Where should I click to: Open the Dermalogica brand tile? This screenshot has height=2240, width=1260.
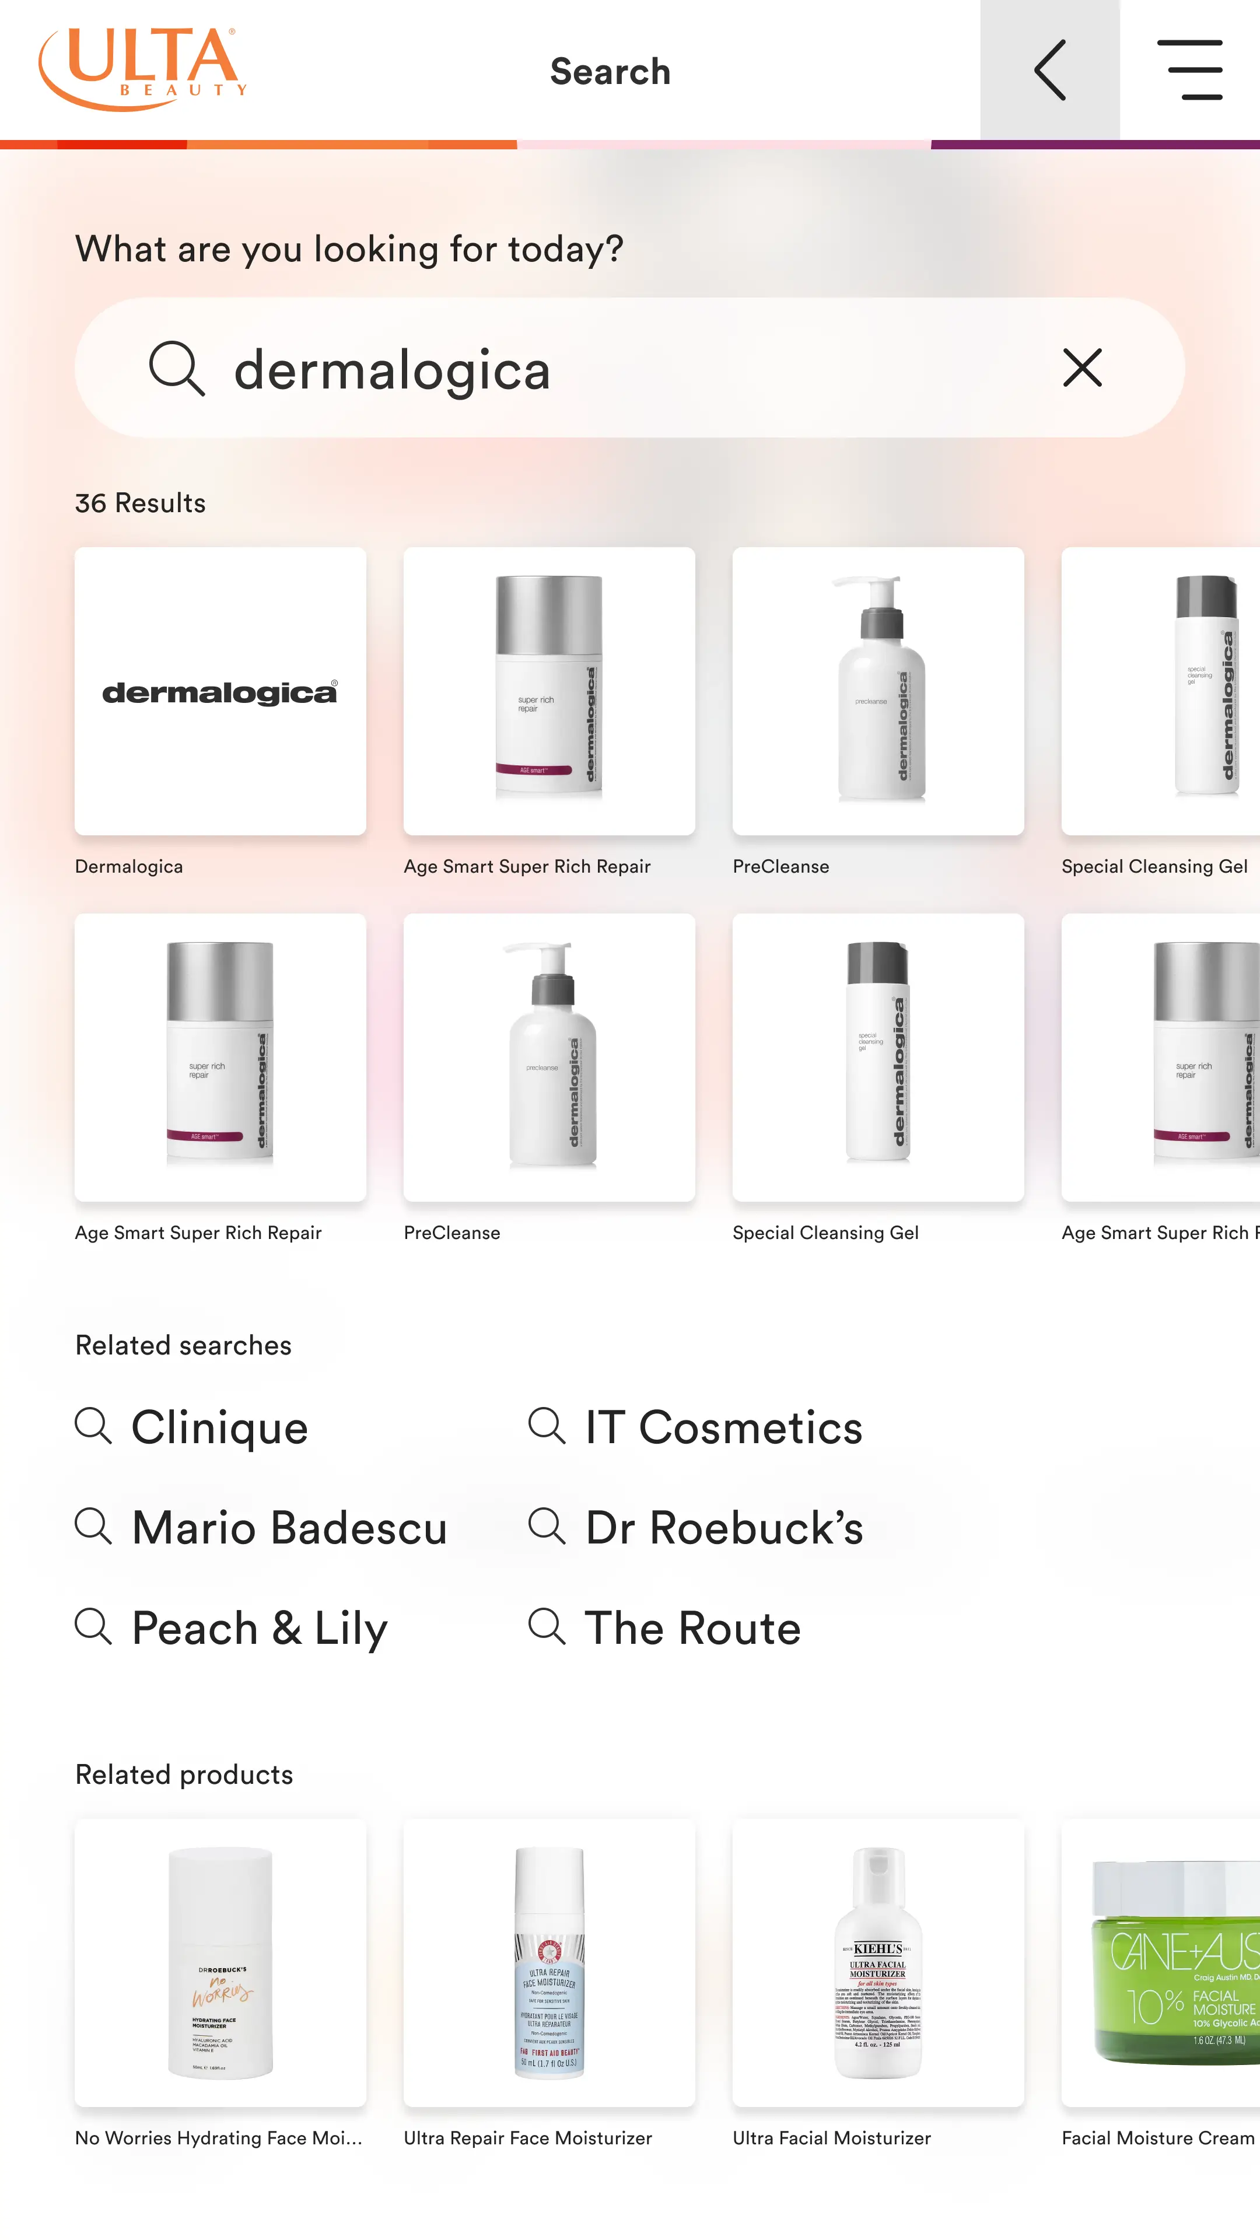pyautogui.click(x=220, y=712)
